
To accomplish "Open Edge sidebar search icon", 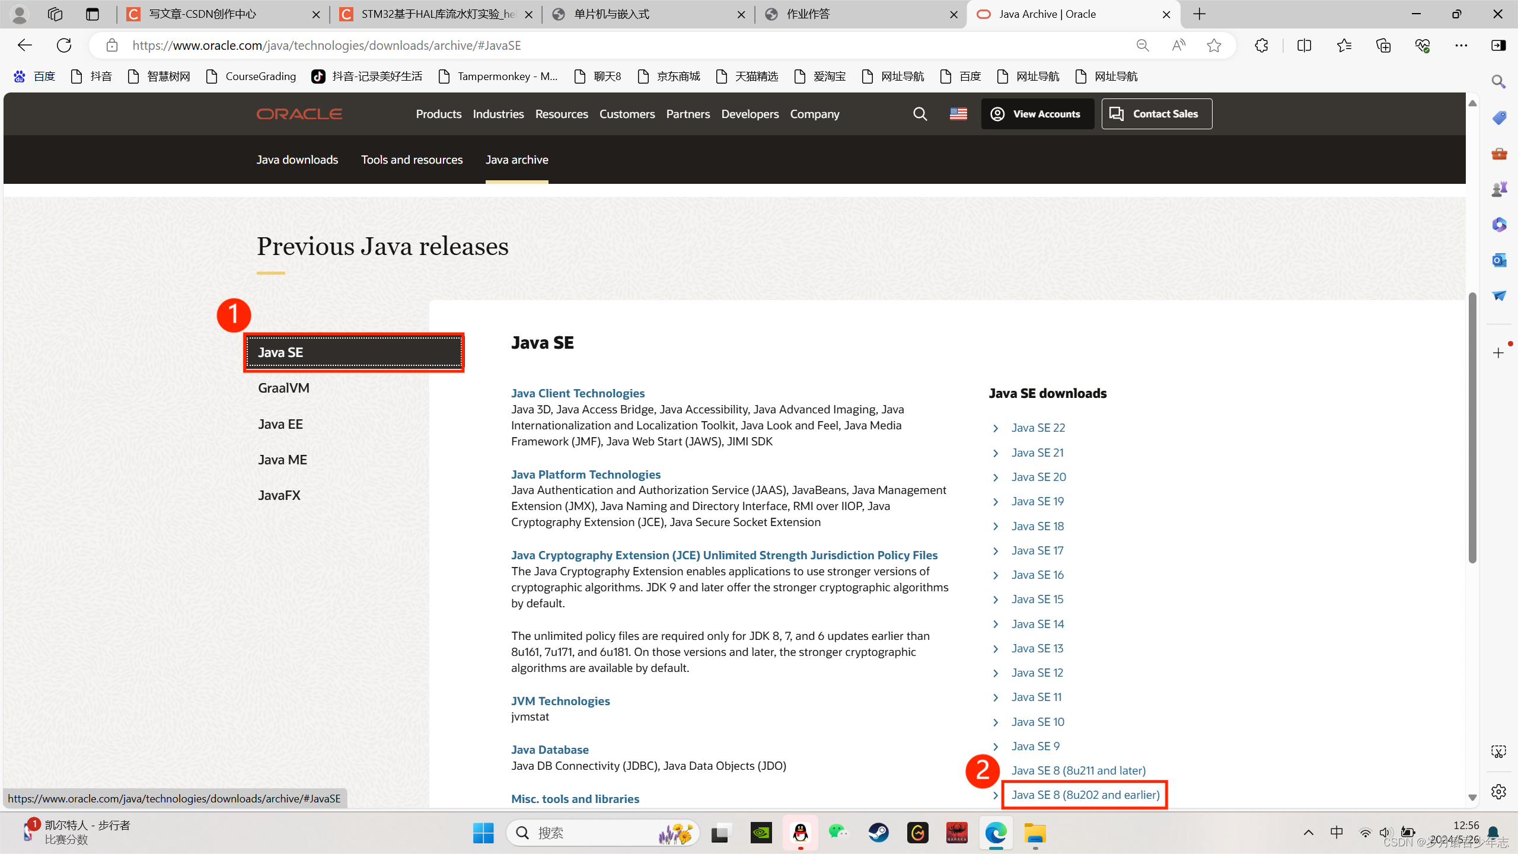I will (x=1498, y=82).
